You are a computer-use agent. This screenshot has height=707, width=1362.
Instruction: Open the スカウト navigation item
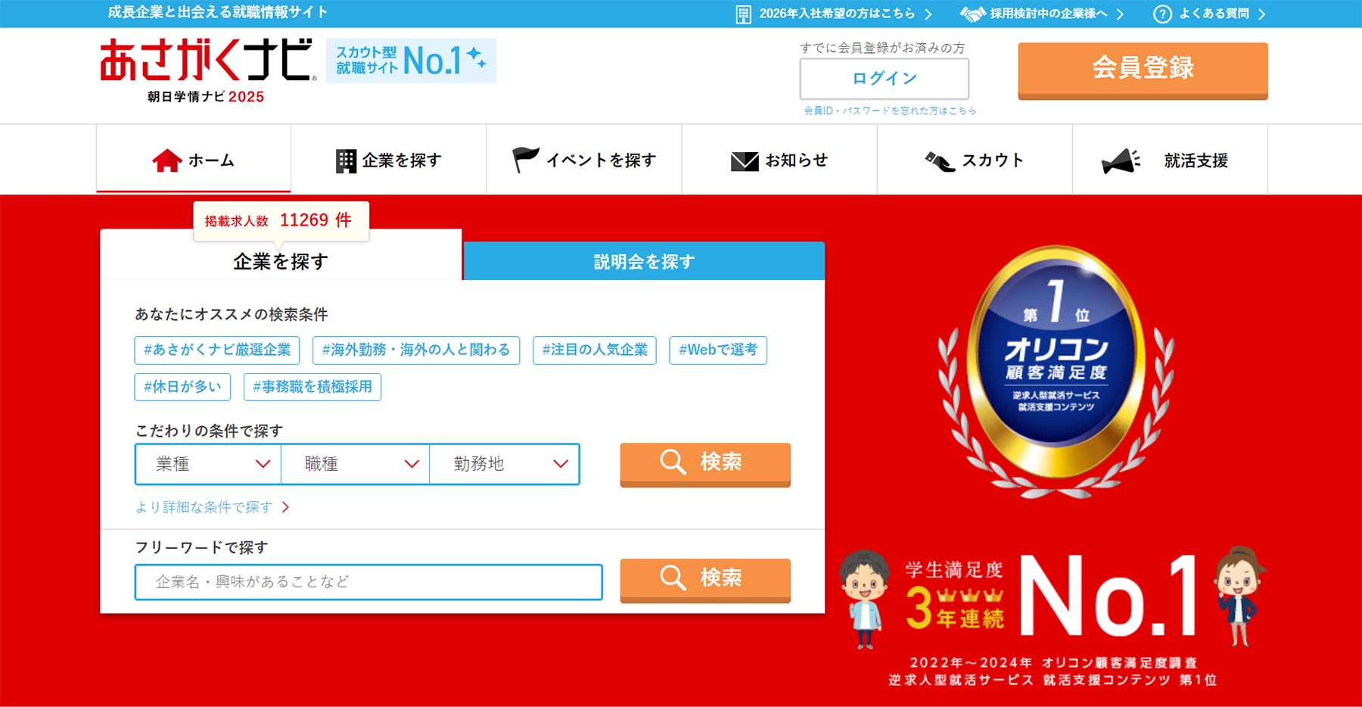[975, 160]
